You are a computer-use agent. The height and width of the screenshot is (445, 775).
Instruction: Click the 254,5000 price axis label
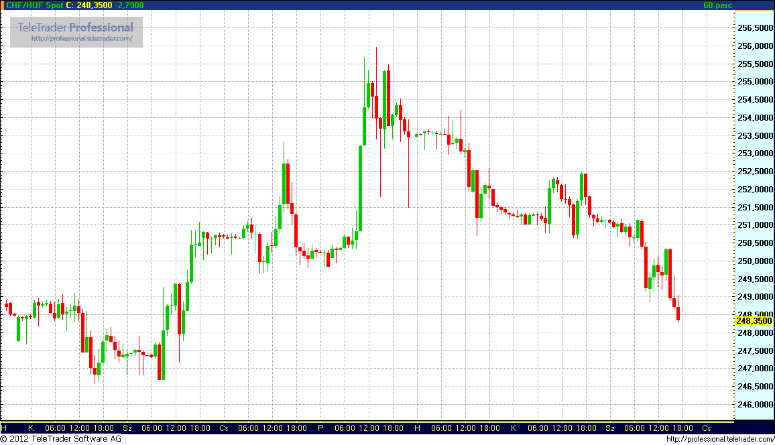click(754, 100)
